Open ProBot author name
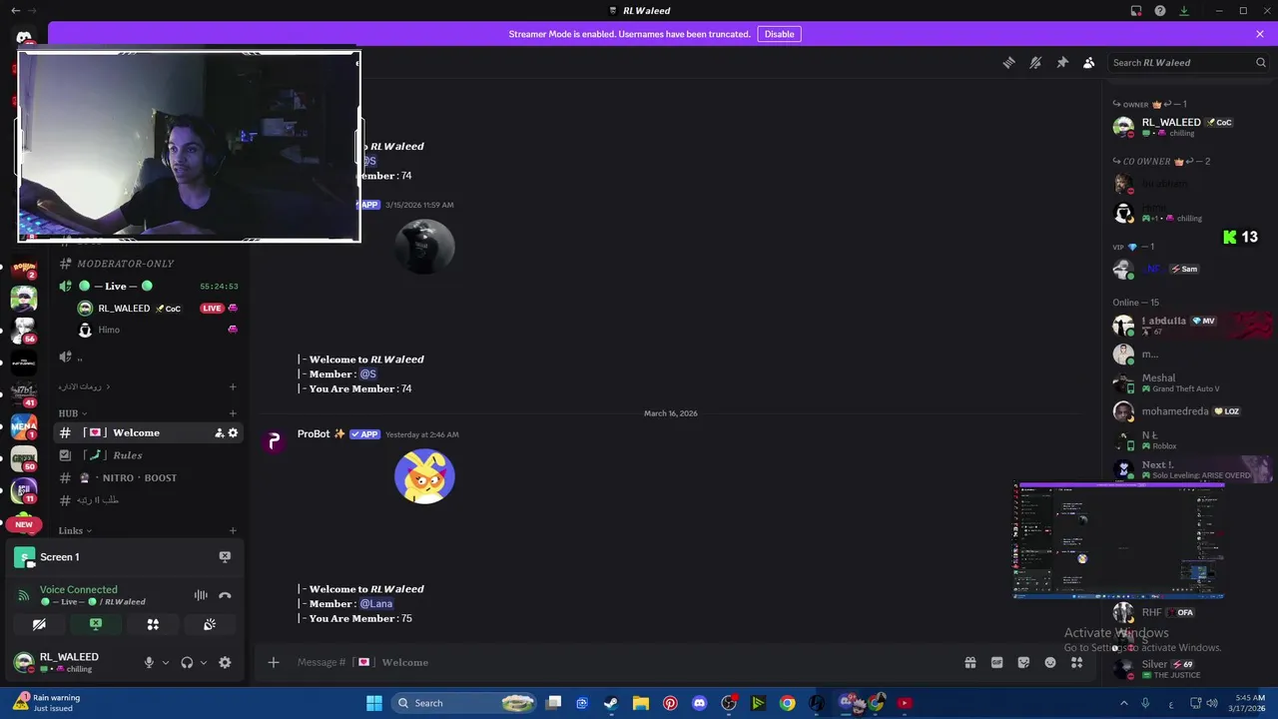This screenshot has height=719, width=1278. tap(314, 434)
